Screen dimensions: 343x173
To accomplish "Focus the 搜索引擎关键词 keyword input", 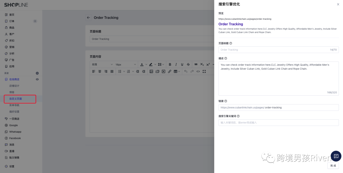I will [x=279, y=123].
